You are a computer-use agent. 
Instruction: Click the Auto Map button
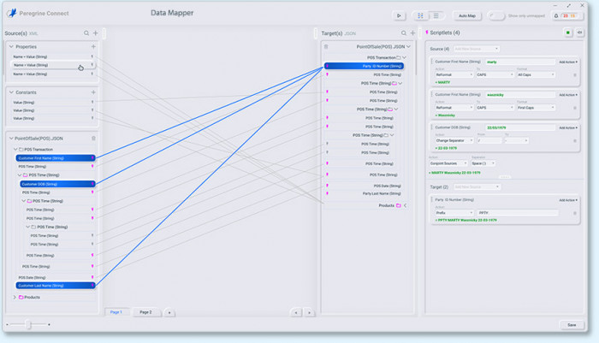pos(467,15)
